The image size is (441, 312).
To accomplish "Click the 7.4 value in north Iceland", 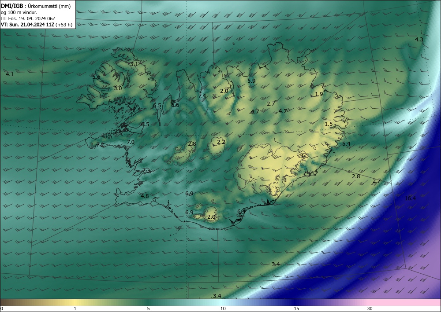I will (202, 95).
